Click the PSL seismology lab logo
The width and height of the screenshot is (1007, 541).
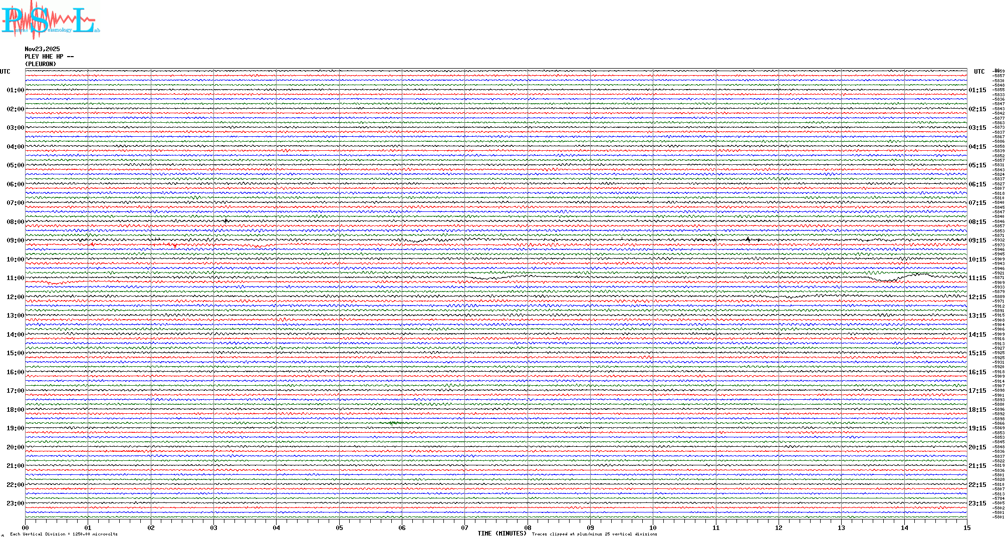click(x=50, y=20)
